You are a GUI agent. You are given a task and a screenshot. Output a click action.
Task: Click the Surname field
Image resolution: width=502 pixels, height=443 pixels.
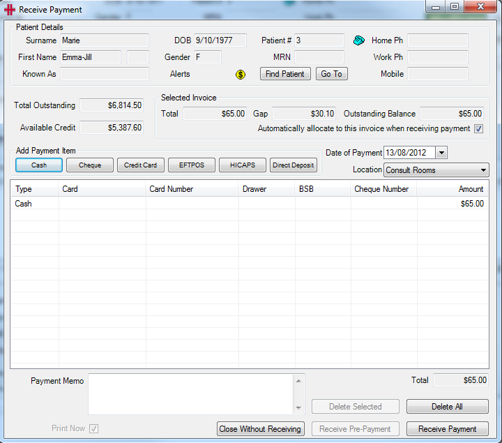[105, 40]
